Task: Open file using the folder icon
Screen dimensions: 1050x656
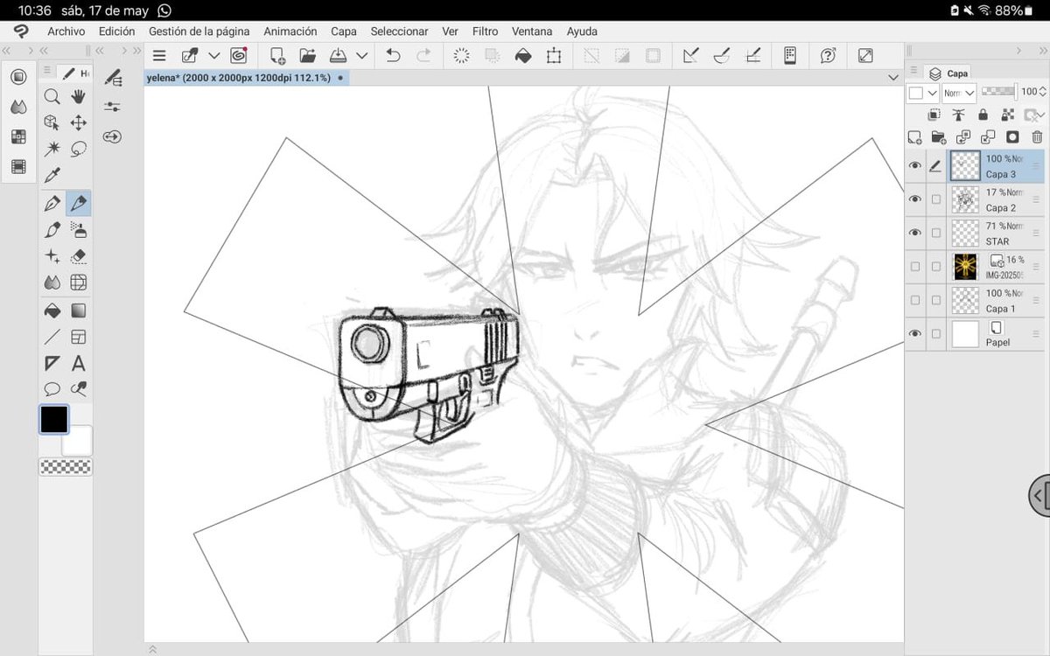Action: [x=308, y=55]
